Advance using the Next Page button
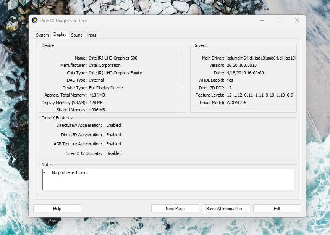Image resolution: width=330 pixels, height=235 pixels. [175, 208]
